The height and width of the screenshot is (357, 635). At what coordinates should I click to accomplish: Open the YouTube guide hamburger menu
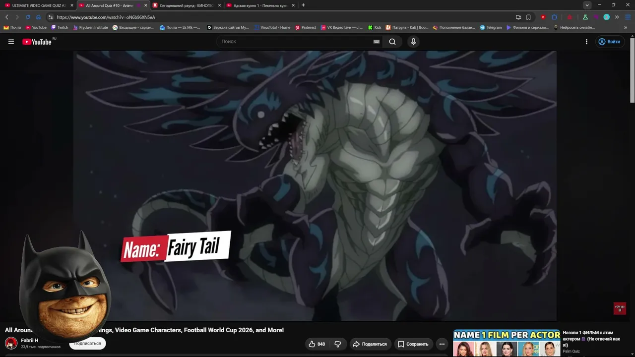point(11,42)
